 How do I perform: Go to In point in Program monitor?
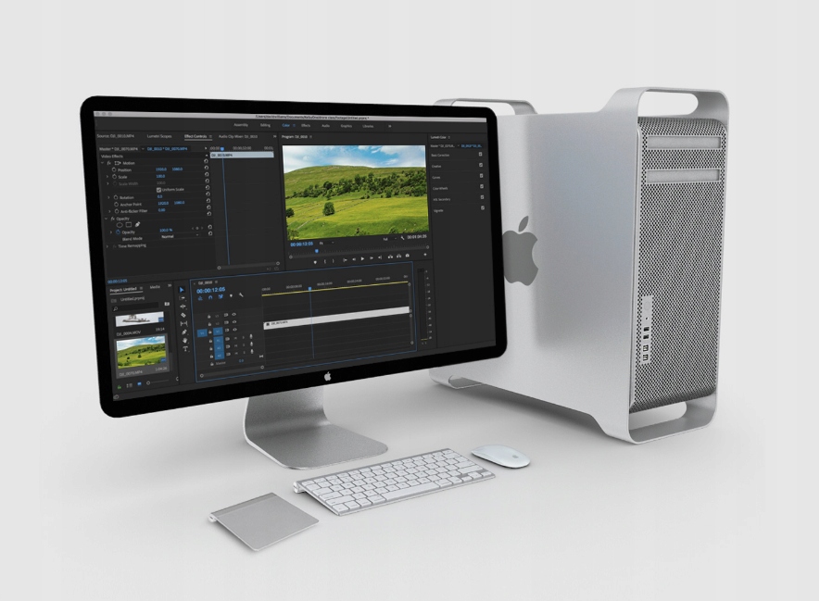(345, 260)
